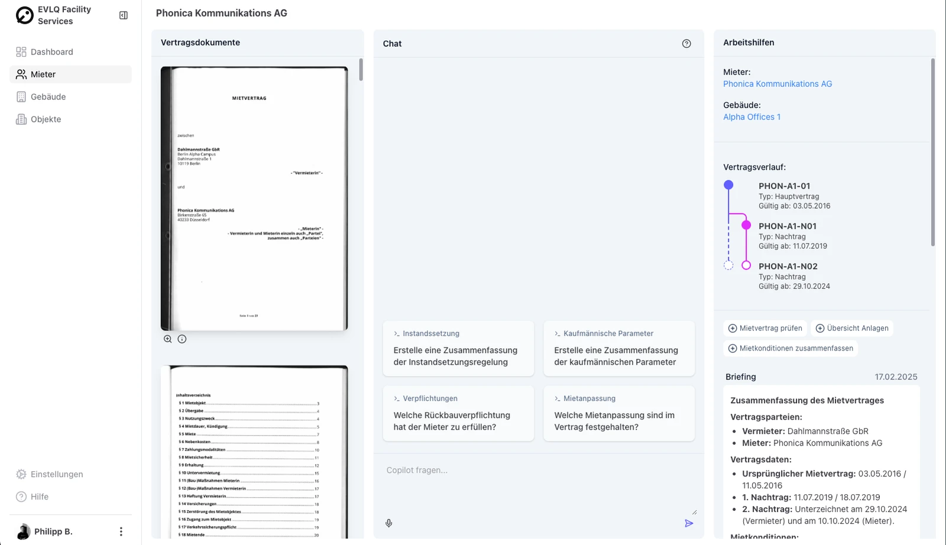Screen dimensions: 946x545
Task: Choose the Kaufmännische Parameter prompt card
Action: pyautogui.click(x=619, y=349)
